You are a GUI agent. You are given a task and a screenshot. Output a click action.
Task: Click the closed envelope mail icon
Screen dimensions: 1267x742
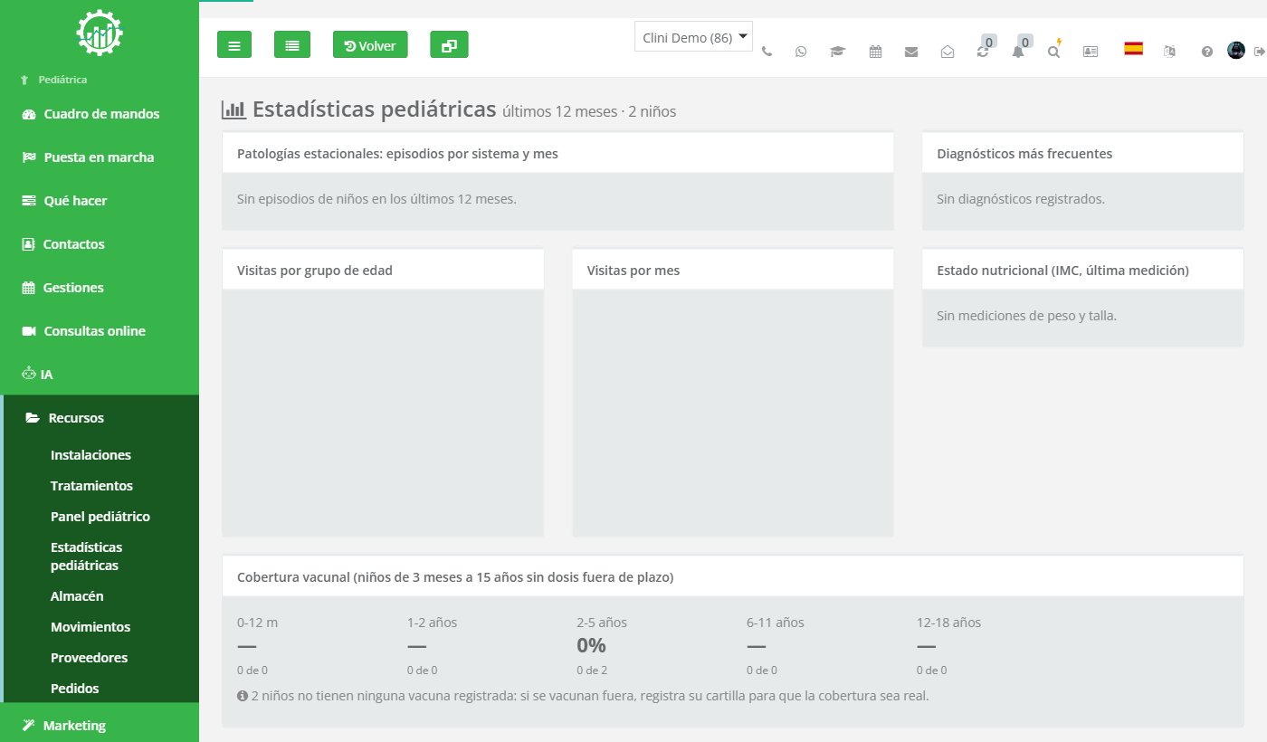[x=911, y=52]
